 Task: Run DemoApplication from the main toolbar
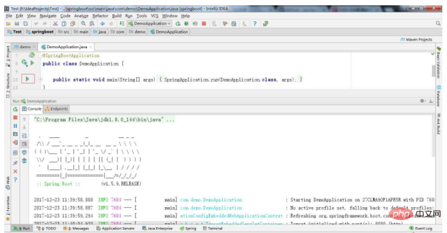178,23
